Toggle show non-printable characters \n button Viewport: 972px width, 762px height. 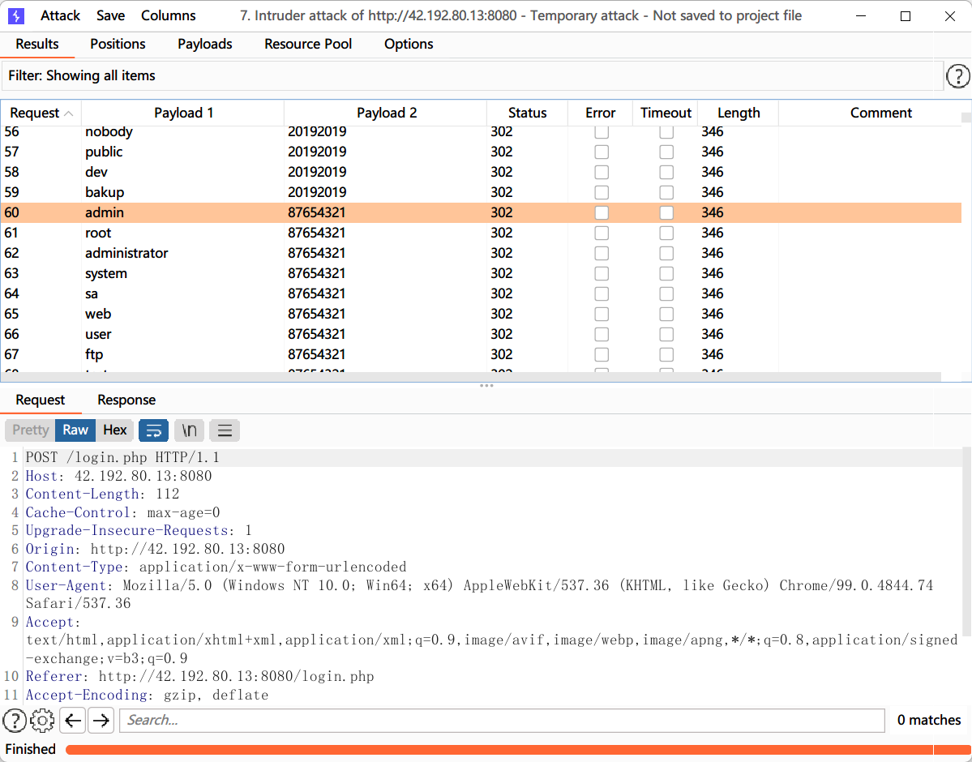pos(189,430)
